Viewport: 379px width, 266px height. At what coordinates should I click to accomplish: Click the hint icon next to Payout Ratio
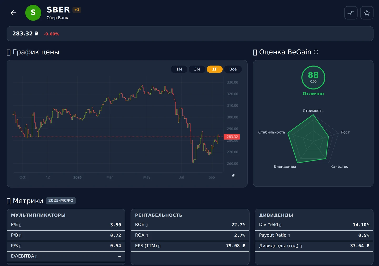[289, 235]
